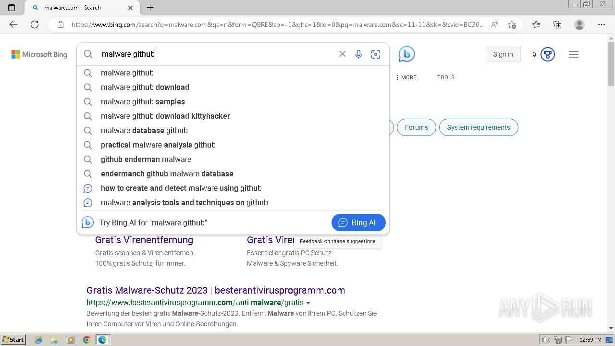The width and height of the screenshot is (615, 346).
Task: Select suggestion 'malware github download kittyhacker'
Action: coord(233,116)
